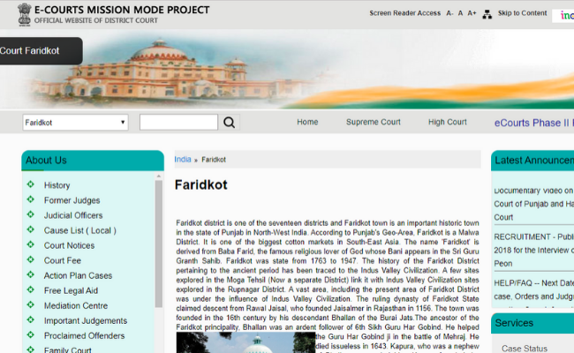Click the search magnifier icon
Screen dimensions: 574x353
pos(229,123)
